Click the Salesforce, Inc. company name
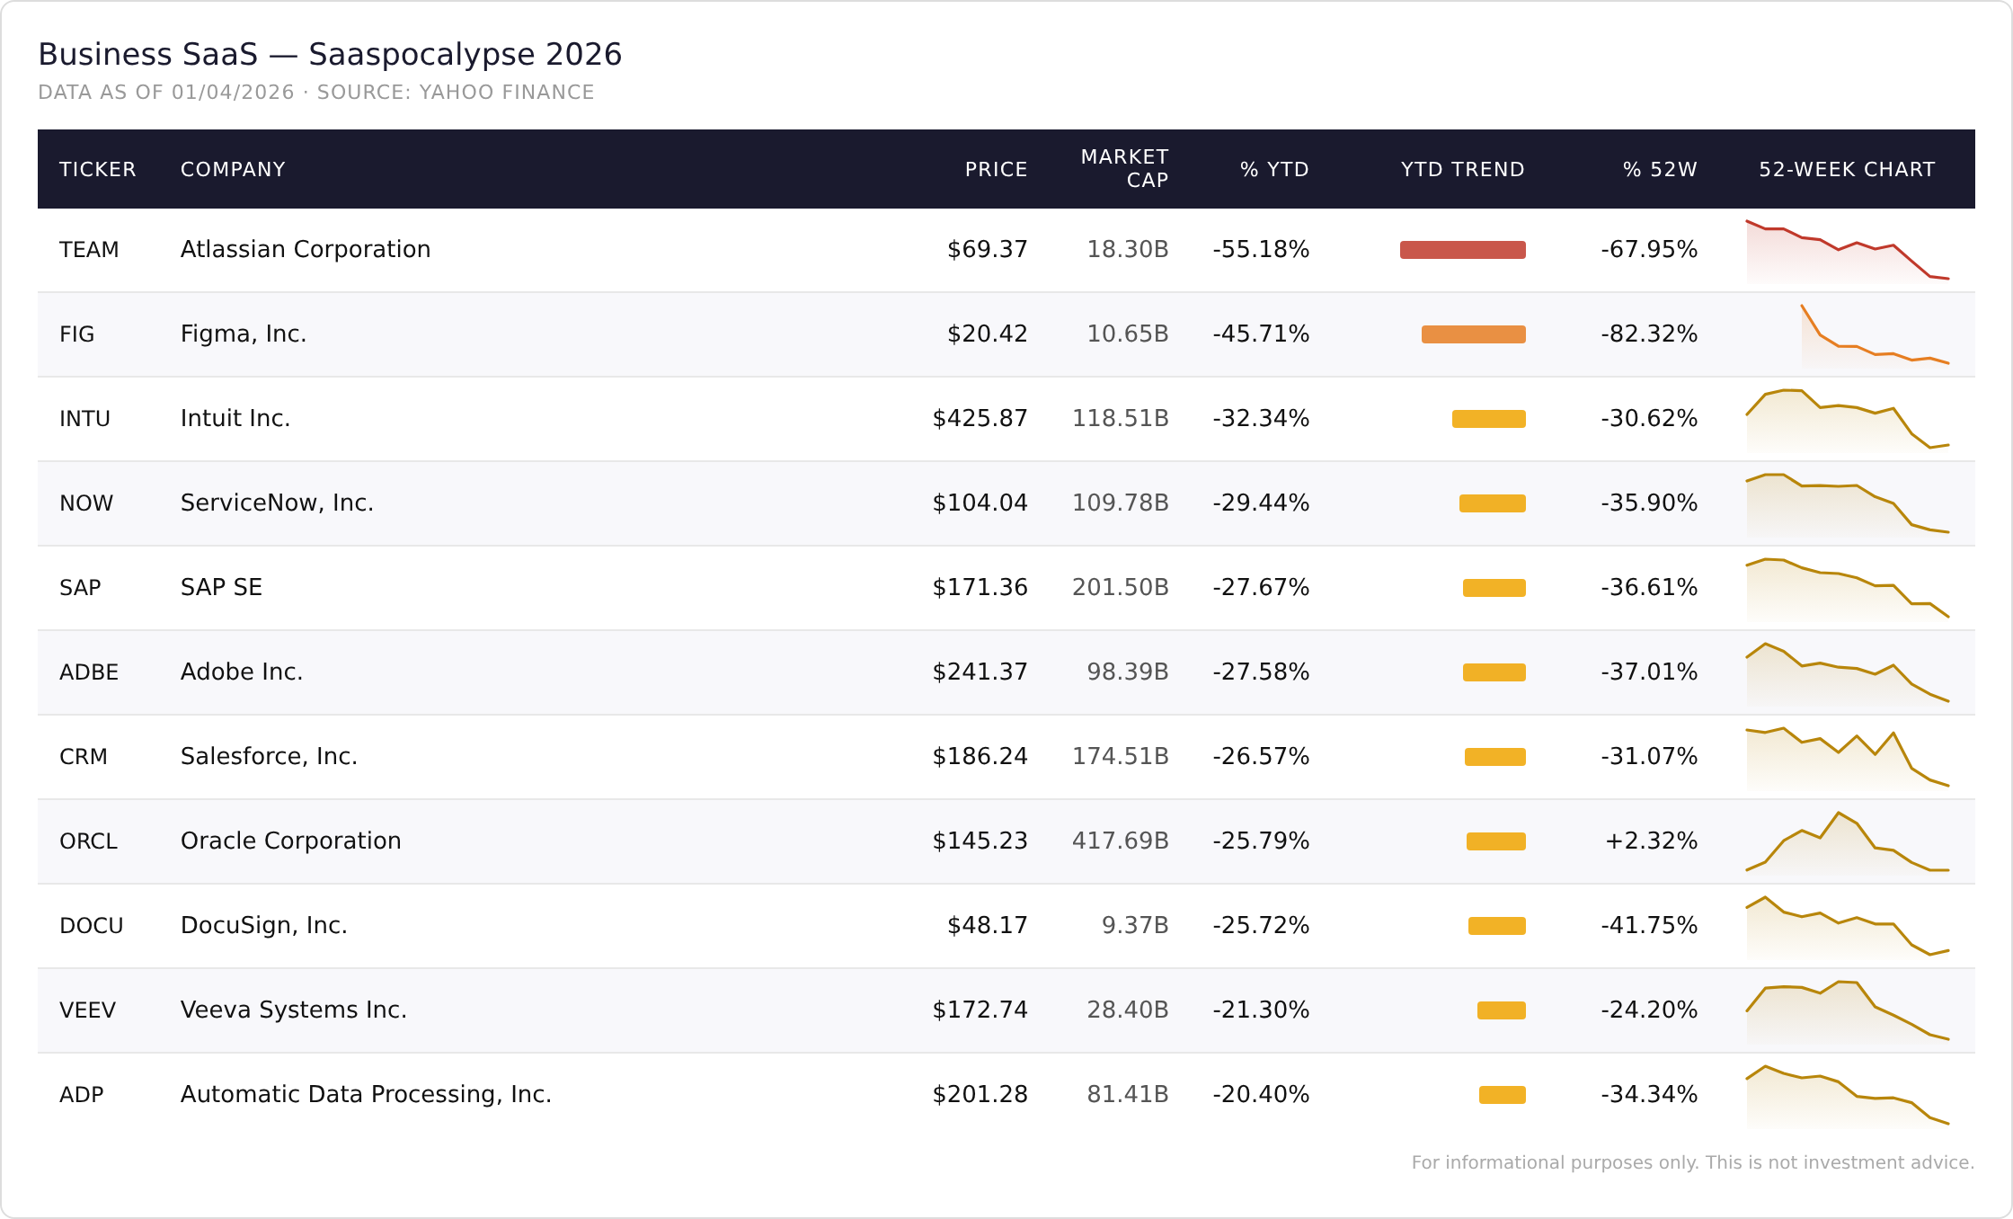 pos(269,756)
